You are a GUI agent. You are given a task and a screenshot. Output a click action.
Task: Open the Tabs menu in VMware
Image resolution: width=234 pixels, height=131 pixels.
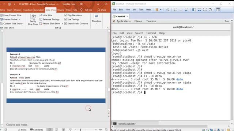[x=141, y=10]
